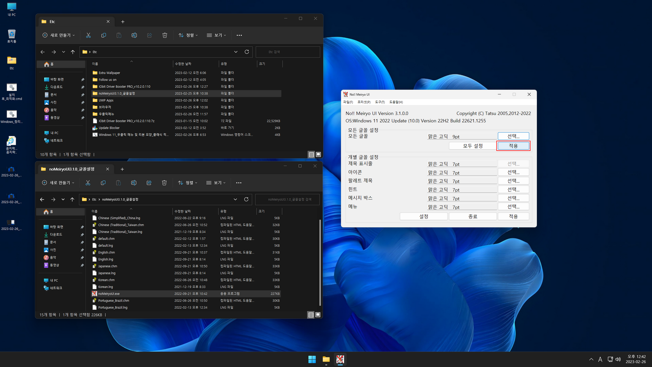Click the Back arrow in the Etc window
652x367 pixels.
pos(42,52)
